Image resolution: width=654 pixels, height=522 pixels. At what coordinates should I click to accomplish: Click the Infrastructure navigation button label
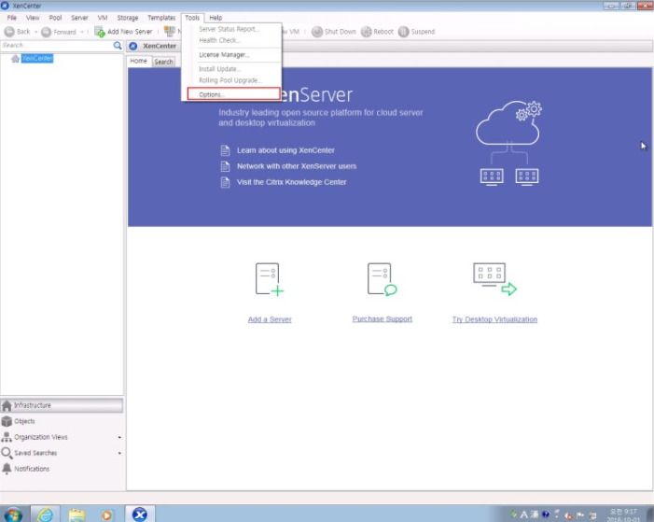(x=33, y=405)
